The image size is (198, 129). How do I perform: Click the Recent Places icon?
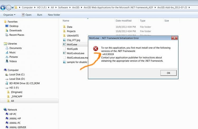pos(7,35)
